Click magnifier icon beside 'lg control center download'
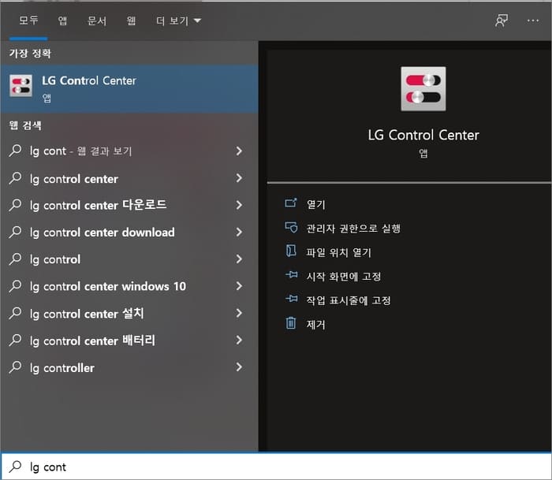The height and width of the screenshot is (480, 552). click(x=15, y=232)
